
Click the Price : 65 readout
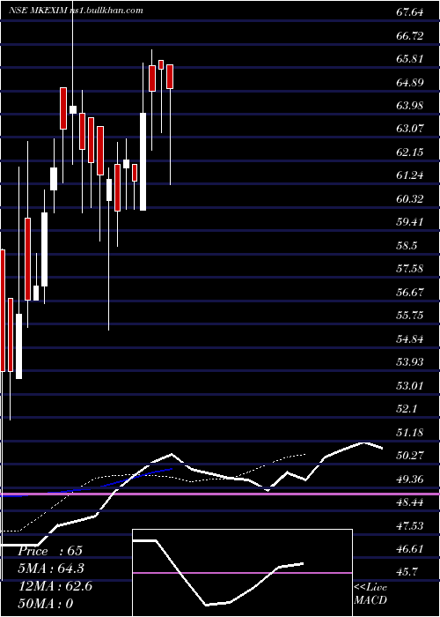[x=50, y=551]
